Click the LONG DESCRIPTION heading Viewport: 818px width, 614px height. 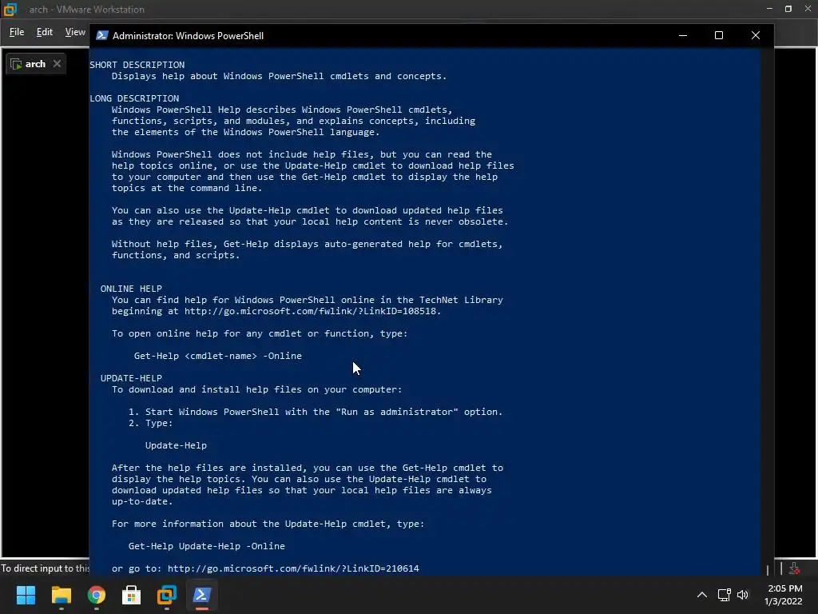tap(134, 98)
